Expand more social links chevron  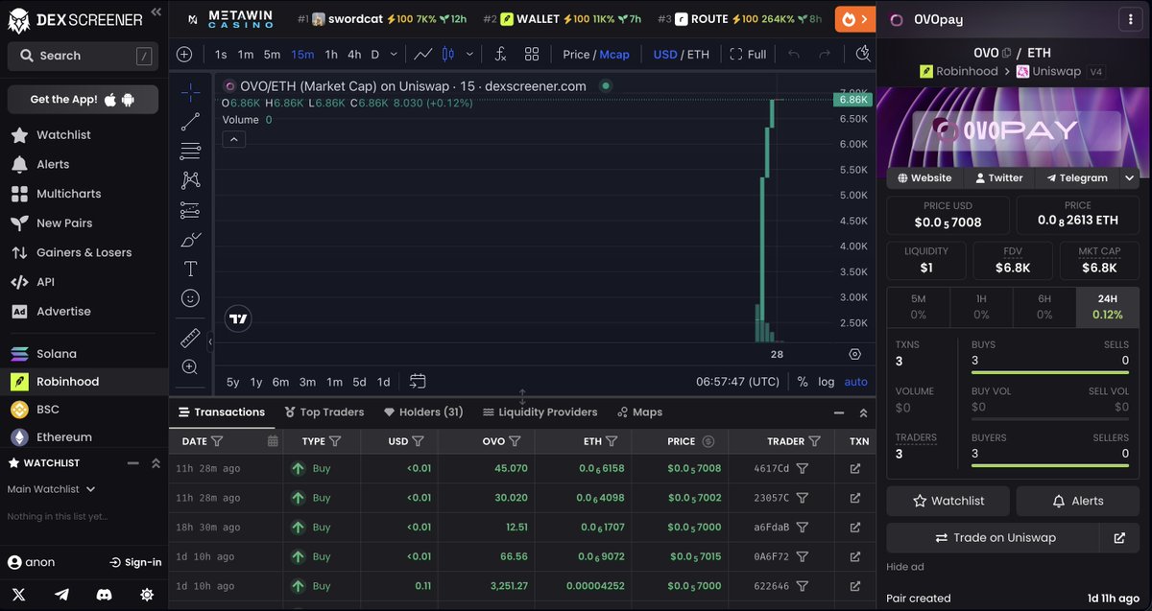click(x=1129, y=178)
